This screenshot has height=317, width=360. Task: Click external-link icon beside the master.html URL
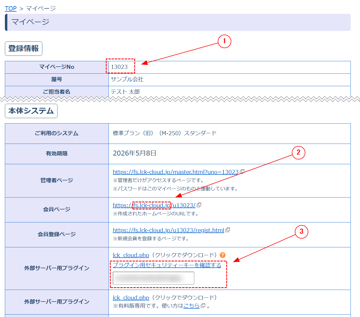click(242, 172)
